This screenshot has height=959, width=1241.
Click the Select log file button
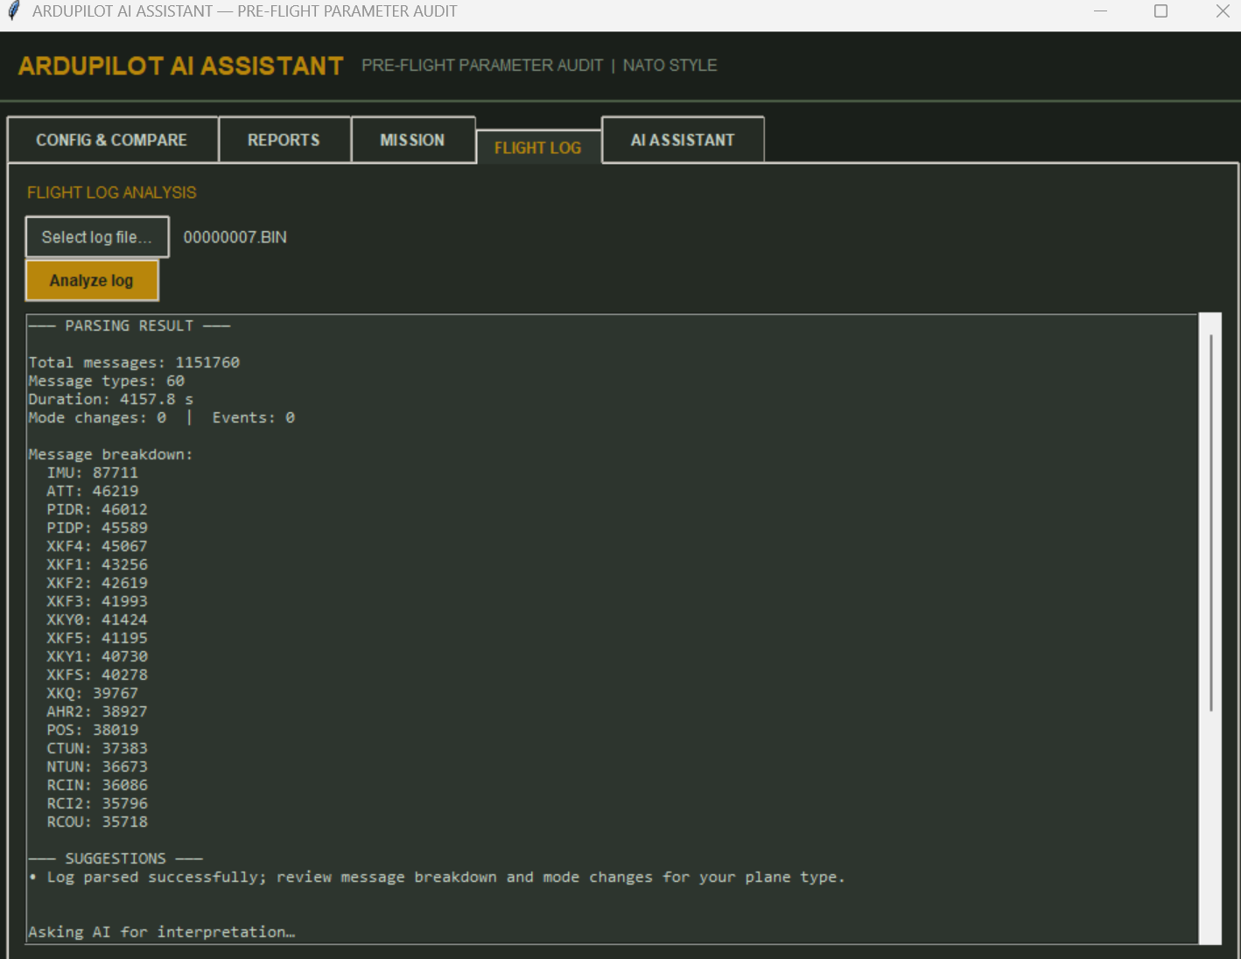coord(97,237)
